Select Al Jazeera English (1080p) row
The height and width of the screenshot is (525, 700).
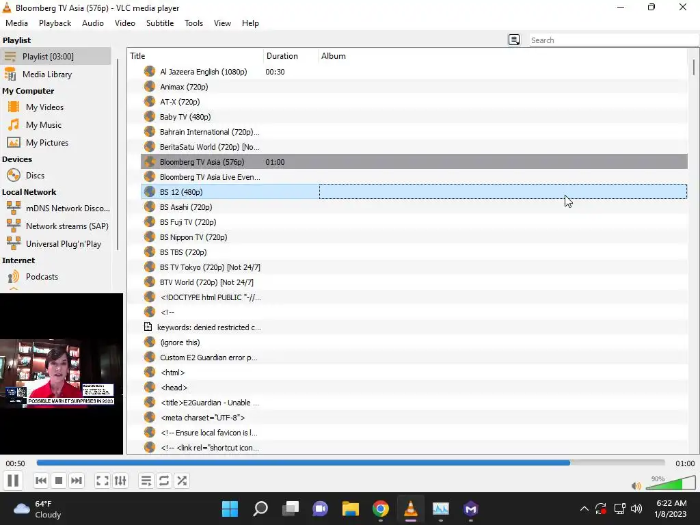[x=414, y=72]
